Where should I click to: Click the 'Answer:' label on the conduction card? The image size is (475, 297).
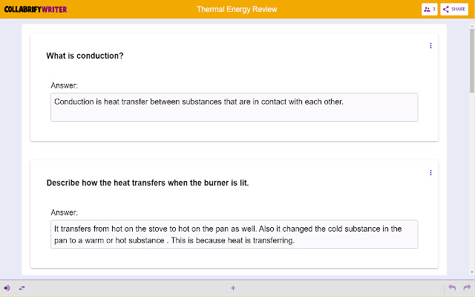pyautogui.click(x=64, y=85)
